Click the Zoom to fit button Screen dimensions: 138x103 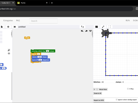click(x=97, y=93)
